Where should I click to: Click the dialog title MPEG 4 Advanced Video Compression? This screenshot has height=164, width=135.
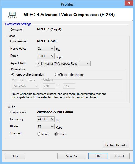coord(69,15)
